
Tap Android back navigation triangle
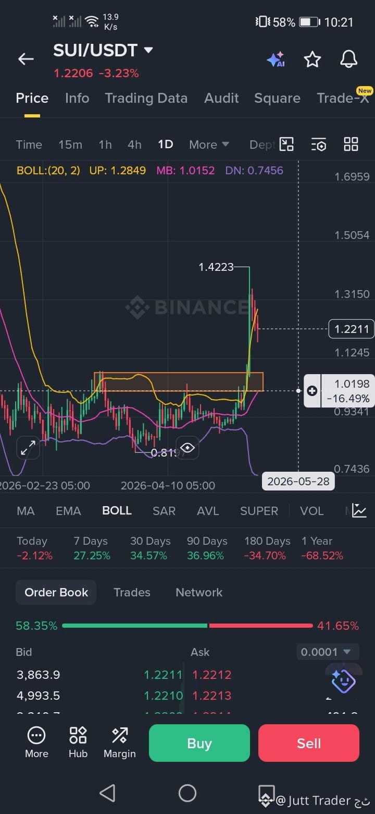point(107,793)
